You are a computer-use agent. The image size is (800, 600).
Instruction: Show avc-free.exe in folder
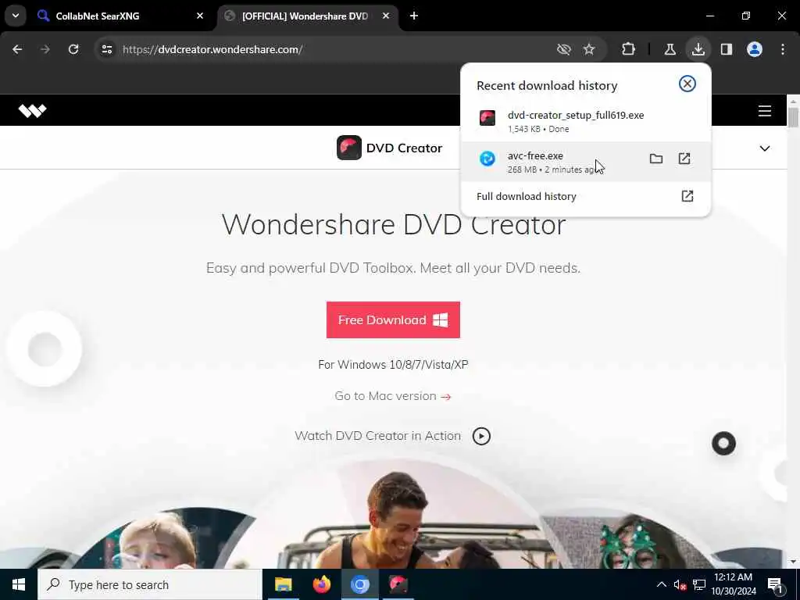(x=656, y=159)
